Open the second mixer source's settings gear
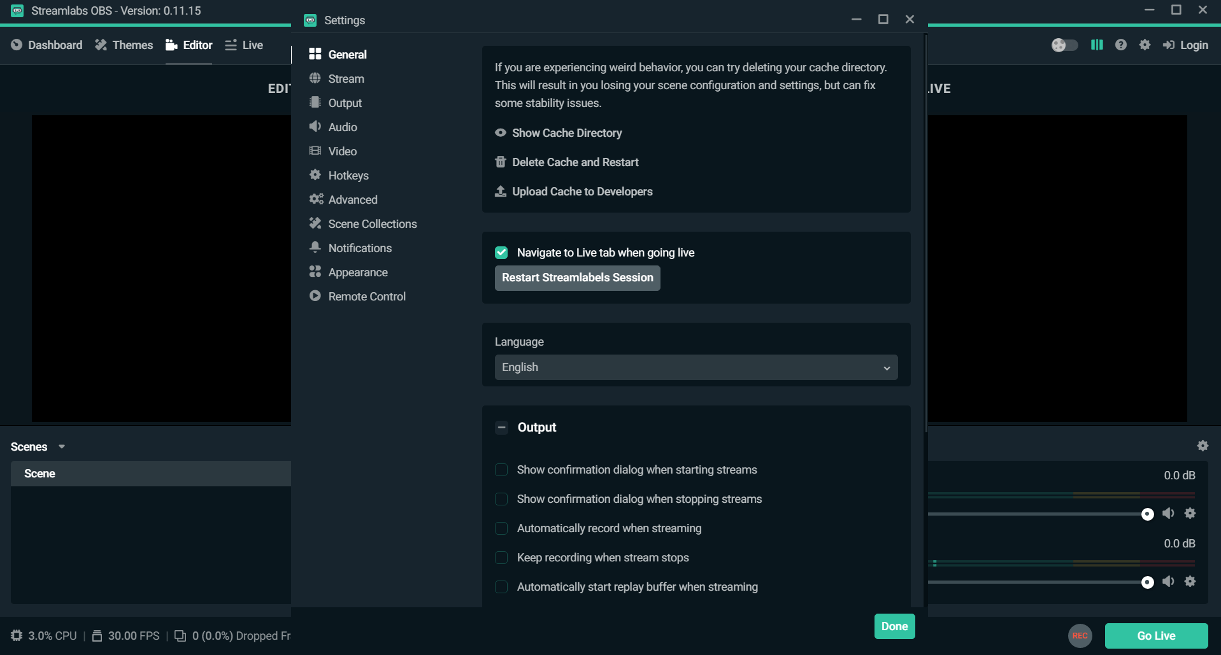Viewport: 1221px width, 655px height. [1190, 581]
